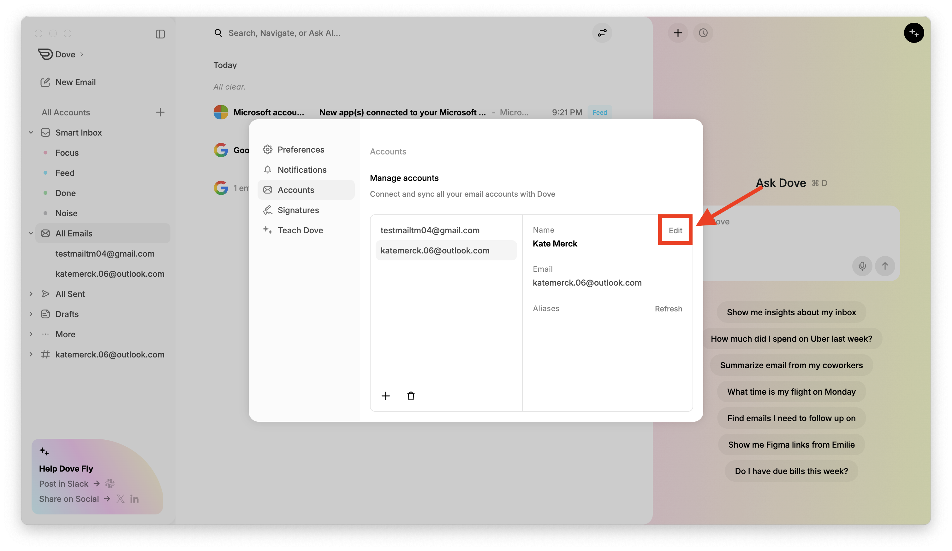
Task: Expand the Drafts folder chevron
Action: coord(31,314)
